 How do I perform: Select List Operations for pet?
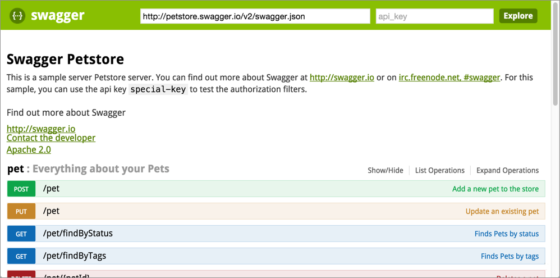439,170
